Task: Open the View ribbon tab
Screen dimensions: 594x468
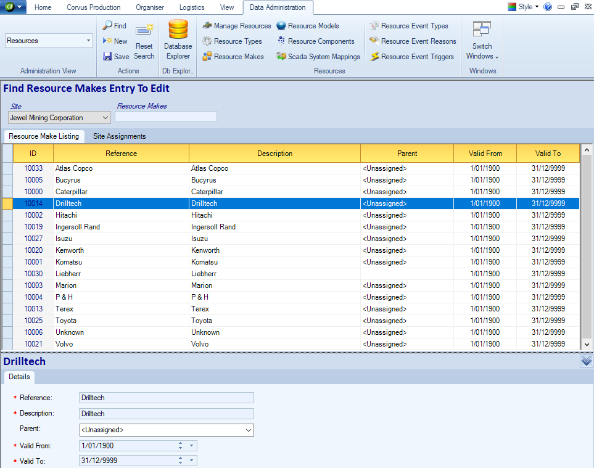Action: tap(227, 7)
